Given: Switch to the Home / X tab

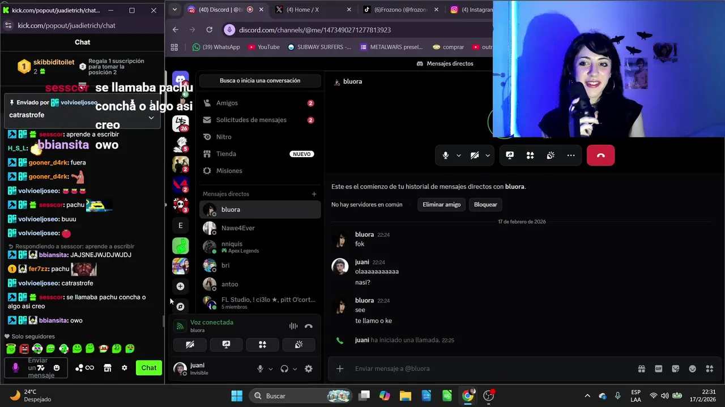Looking at the screenshot, I should (x=313, y=10).
